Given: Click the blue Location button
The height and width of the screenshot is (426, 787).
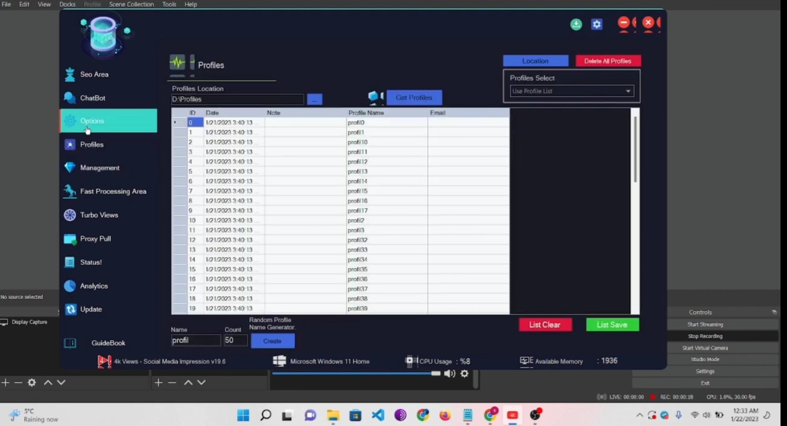Looking at the screenshot, I should coord(535,61).
